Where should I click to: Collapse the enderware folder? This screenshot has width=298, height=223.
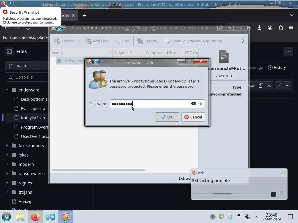(x=7, y=90)
